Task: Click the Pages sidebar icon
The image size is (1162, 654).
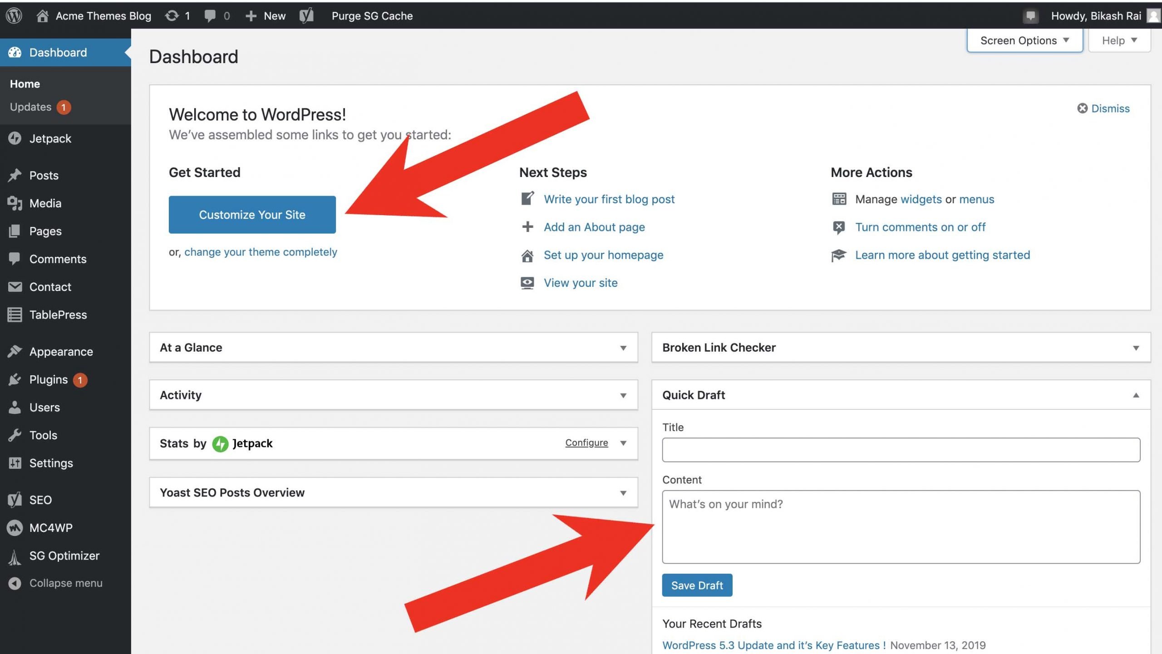Action: [x=15, y=231]
